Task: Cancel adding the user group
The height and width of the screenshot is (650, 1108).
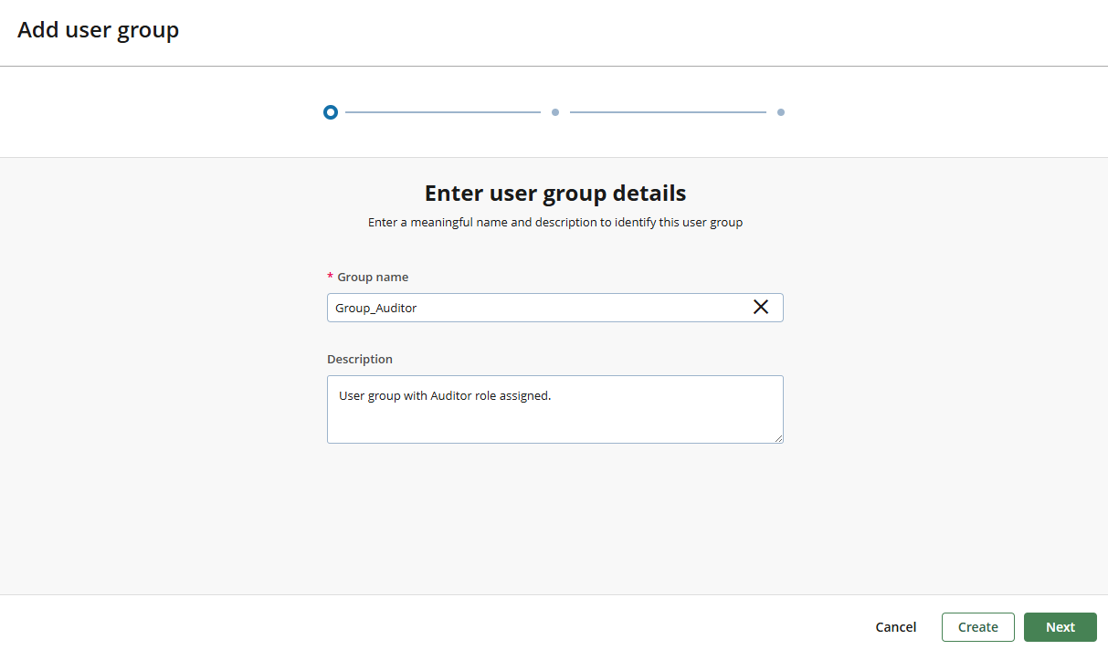Action: (895, 627)
